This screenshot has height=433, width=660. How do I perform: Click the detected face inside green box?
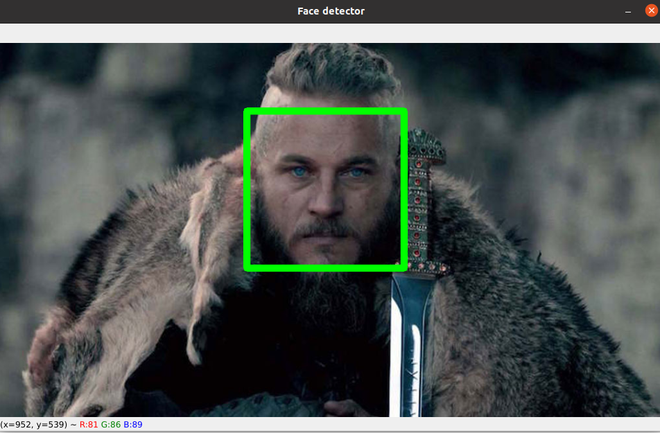point(324,187)
